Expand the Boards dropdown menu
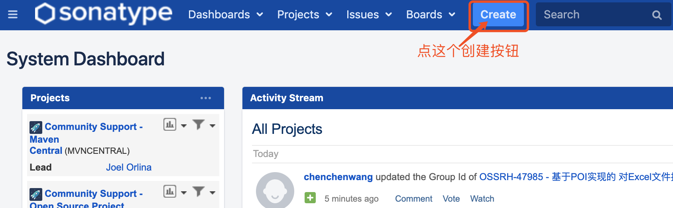This screenshot has width=673, height=208. 431,15
